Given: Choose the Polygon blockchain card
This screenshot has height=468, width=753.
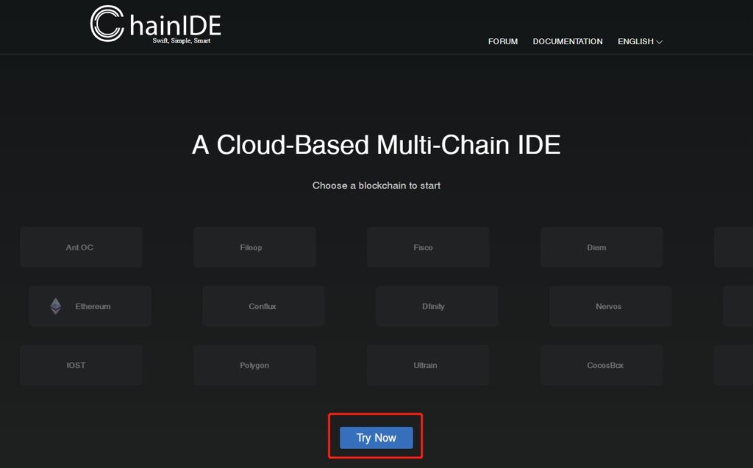Looking at the screenshot, I should [x=254, y=365].
